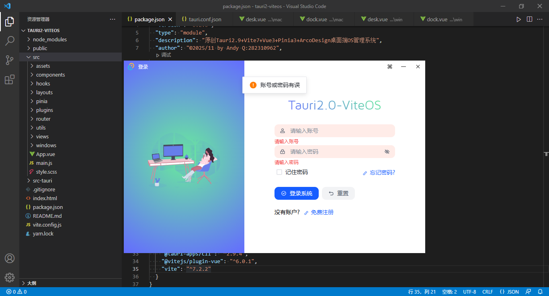Viewport: 549px width, 296px height.
Task: Open editor more actions ellipsis
Action: point(540,19)
